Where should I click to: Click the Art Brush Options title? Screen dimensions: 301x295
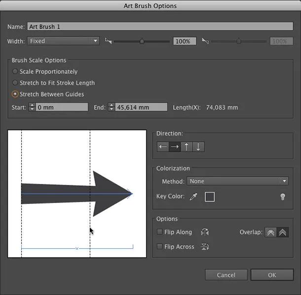150,6
